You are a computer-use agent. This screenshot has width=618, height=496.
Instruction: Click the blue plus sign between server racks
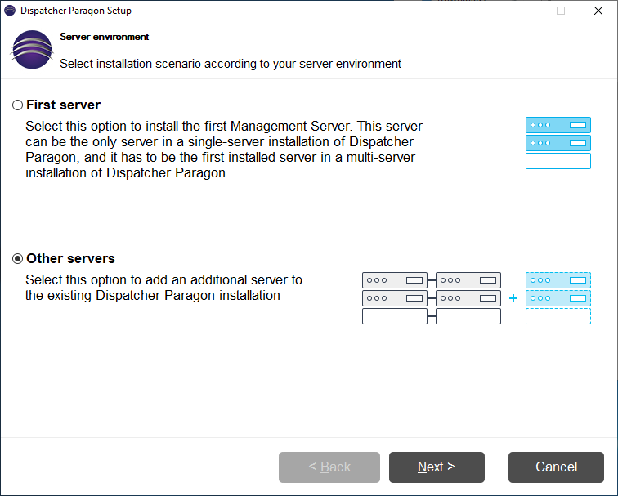point(513,298)
